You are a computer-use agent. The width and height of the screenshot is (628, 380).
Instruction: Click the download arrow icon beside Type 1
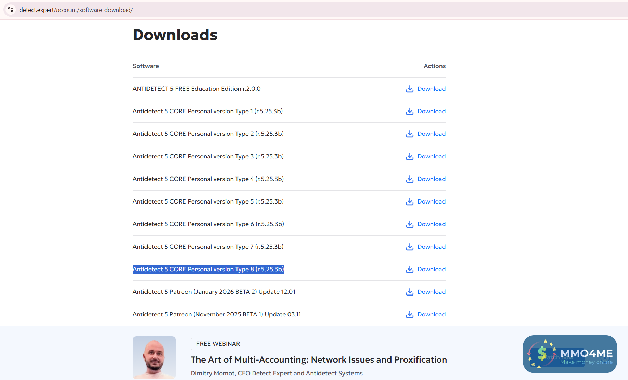[x=410, y=112]
